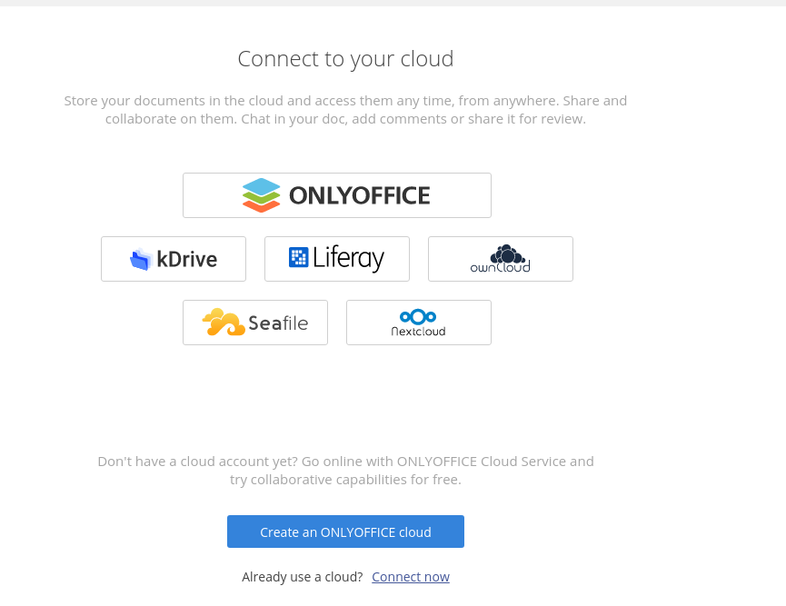Choose the kDrive cloud option

click(x=174, y=259)
